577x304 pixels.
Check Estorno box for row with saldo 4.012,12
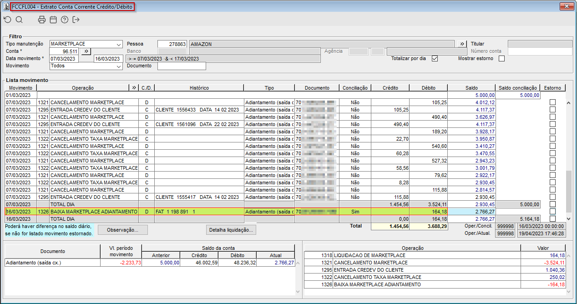[x=552, y=102]
